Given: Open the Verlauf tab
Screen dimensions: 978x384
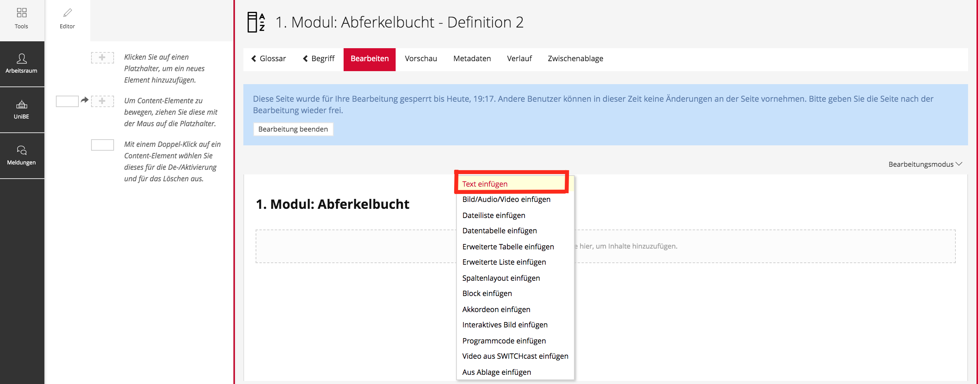Looking at the screenshot, I should tap(519, 59).
